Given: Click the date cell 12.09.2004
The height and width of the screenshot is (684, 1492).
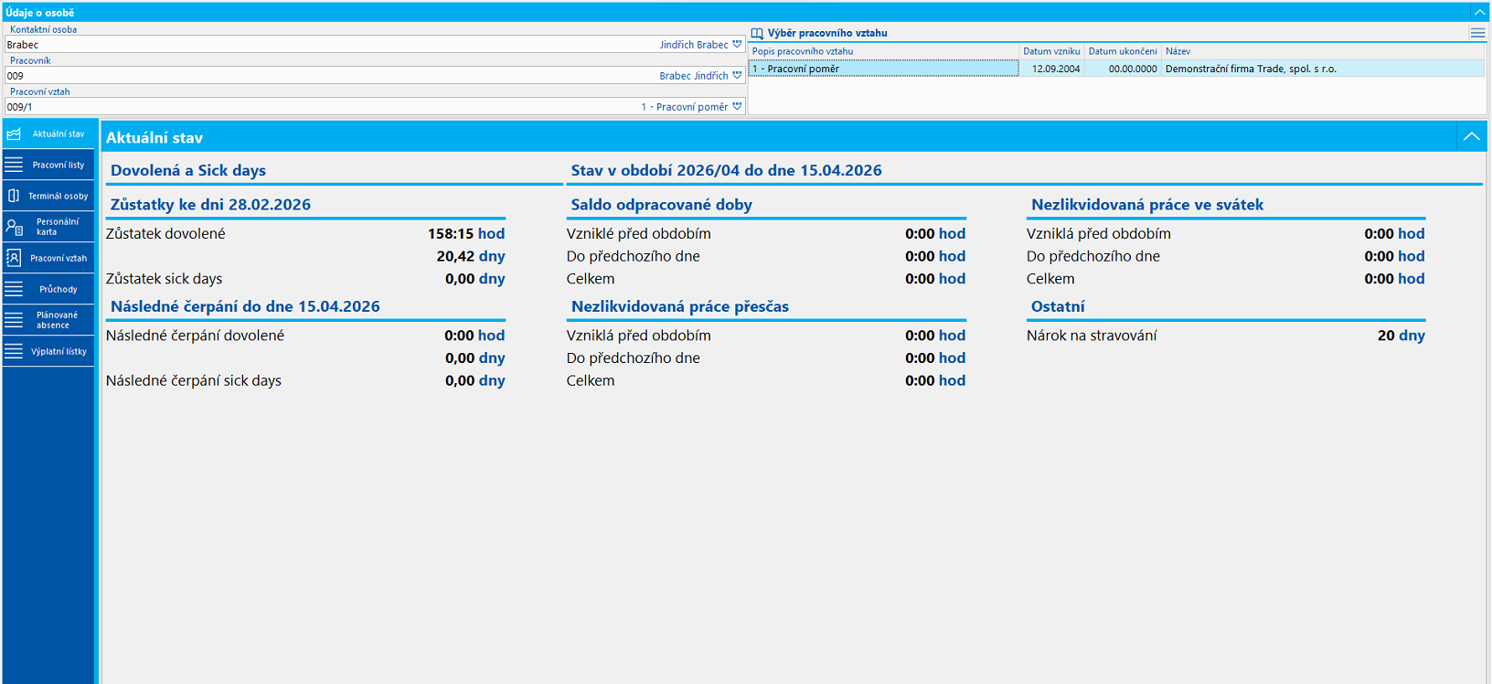Looking at the screenshot, I should tap(1051, 69).
